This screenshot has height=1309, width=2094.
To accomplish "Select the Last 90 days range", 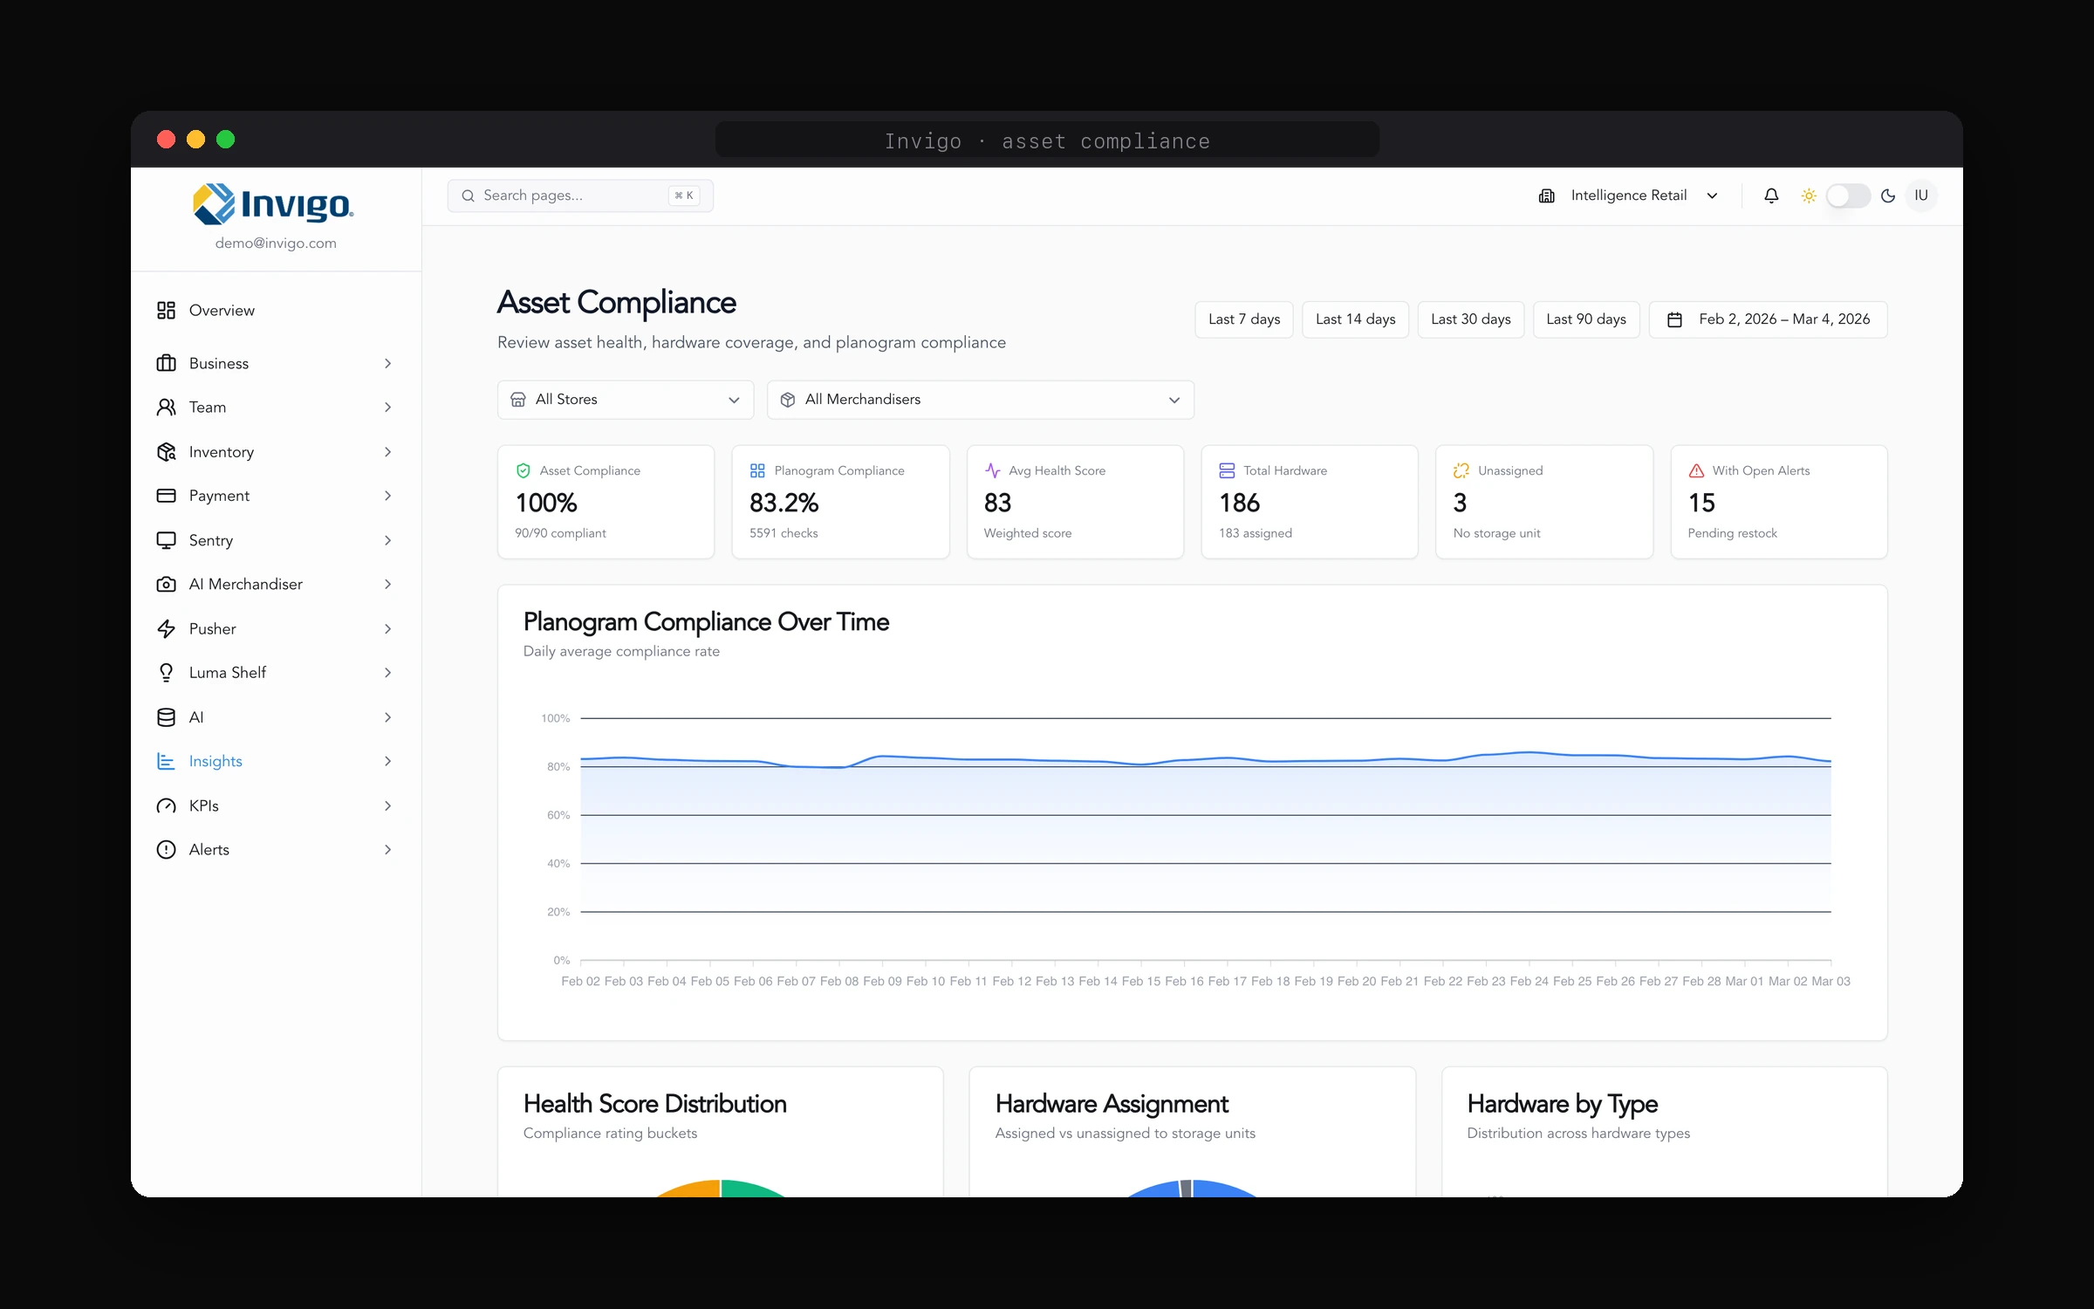I will (x=1586, y=319).
